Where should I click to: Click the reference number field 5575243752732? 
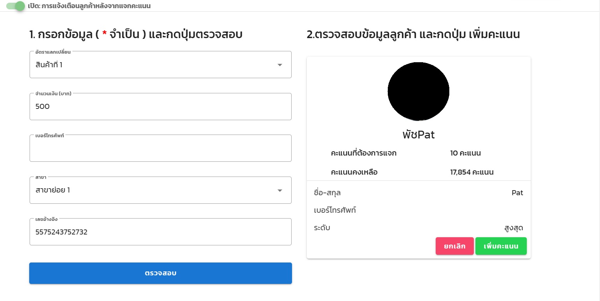(160, 232)
